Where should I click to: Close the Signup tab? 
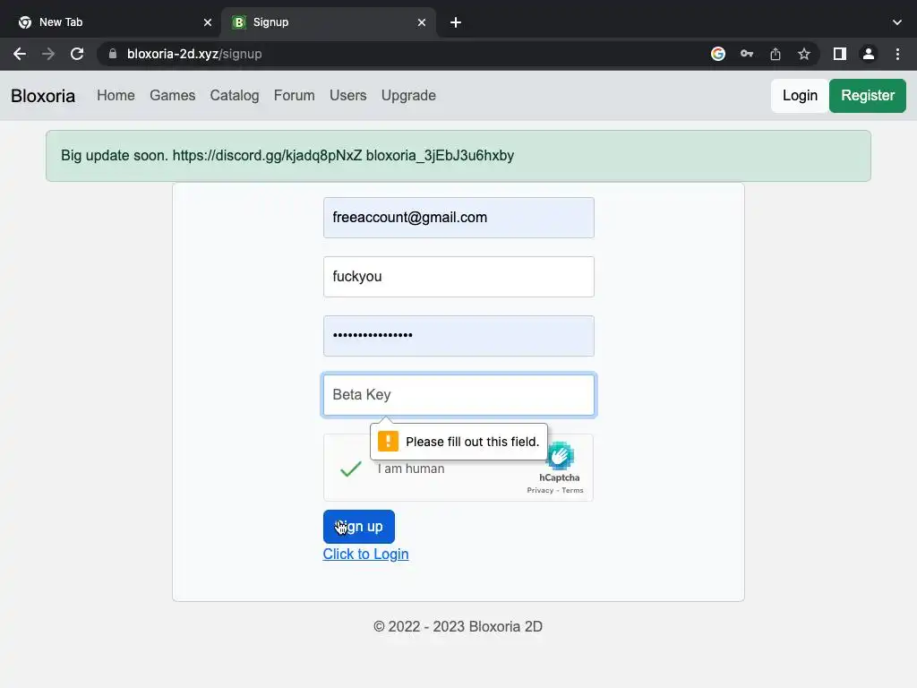point(422,22)
